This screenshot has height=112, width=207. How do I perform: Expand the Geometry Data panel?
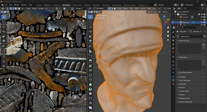point(191,98)
